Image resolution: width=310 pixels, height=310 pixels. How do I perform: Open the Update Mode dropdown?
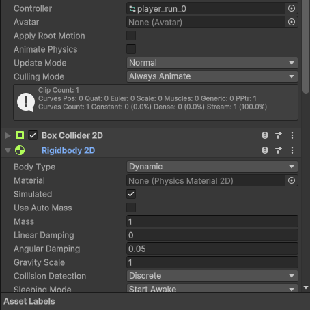212,63
